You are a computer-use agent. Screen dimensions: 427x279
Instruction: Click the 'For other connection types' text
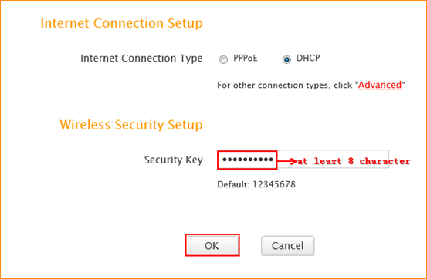click(x=286, y=85)
